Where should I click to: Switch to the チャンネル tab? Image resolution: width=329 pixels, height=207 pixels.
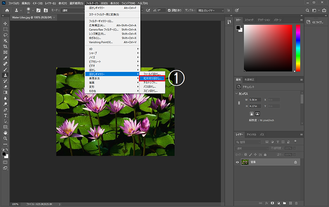coord(251,134)
